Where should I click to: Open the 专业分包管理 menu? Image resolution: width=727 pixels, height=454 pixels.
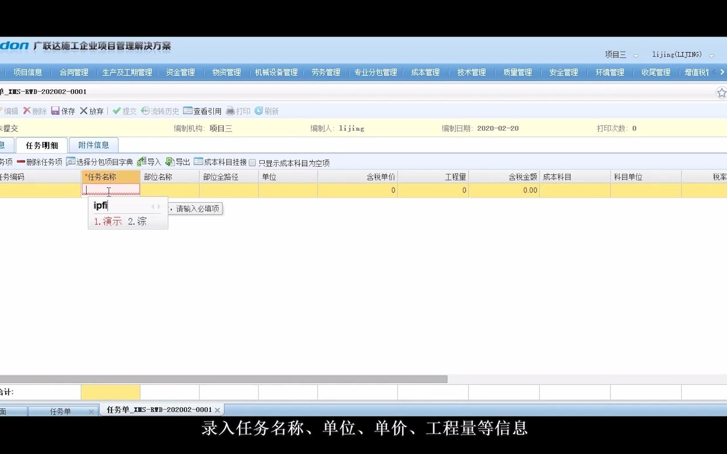click(x=376, y=72)
